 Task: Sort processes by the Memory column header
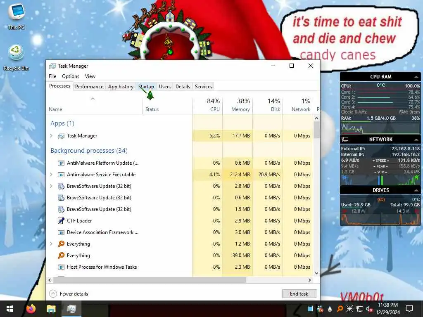click(238, 105)
